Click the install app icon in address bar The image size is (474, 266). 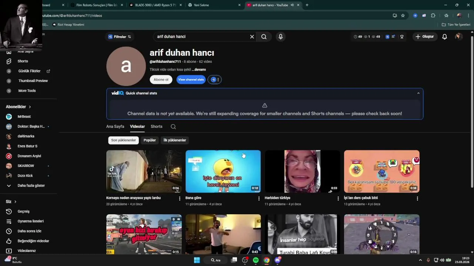(395, 16)
